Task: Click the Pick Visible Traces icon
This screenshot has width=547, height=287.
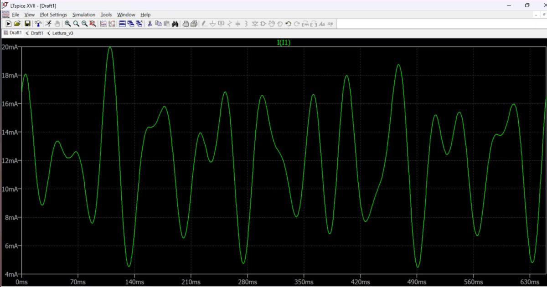Action: 103,23
